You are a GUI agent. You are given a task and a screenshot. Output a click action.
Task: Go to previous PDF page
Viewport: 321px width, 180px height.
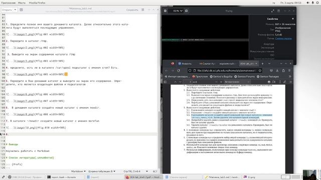(175, 82)
